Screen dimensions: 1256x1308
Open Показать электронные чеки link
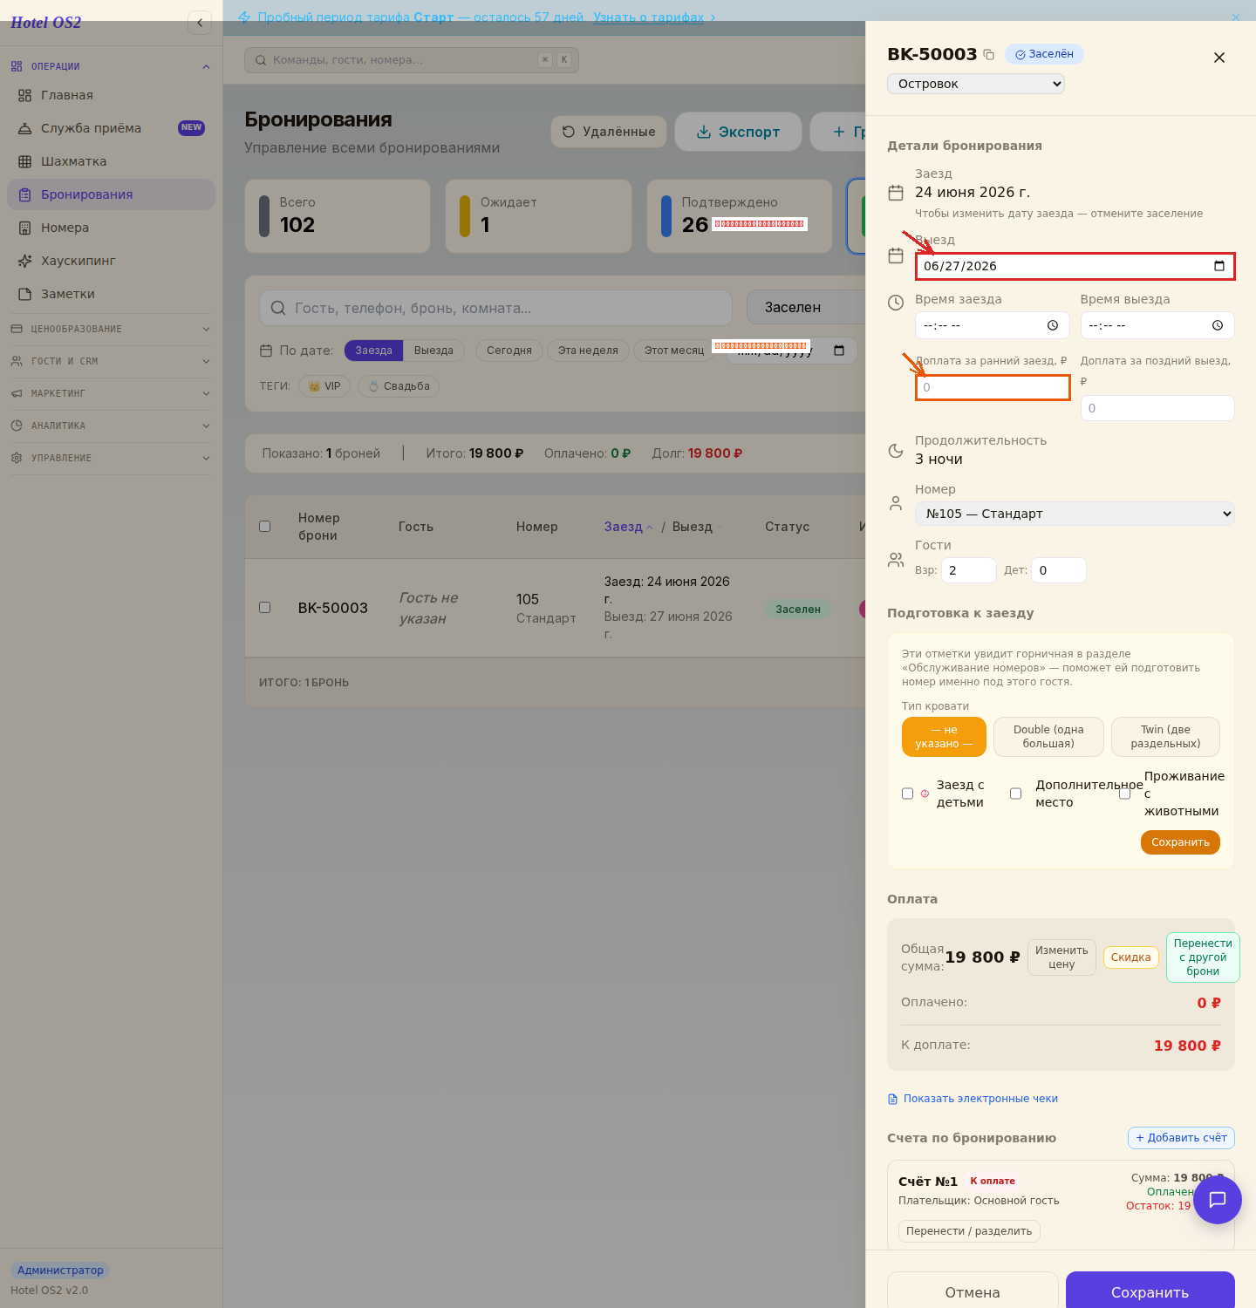tap(973, 1099)
